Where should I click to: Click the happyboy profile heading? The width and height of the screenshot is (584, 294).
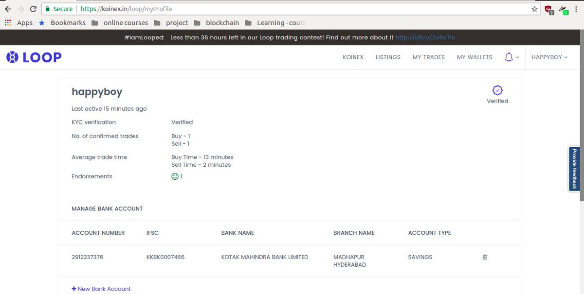[97, 91]
